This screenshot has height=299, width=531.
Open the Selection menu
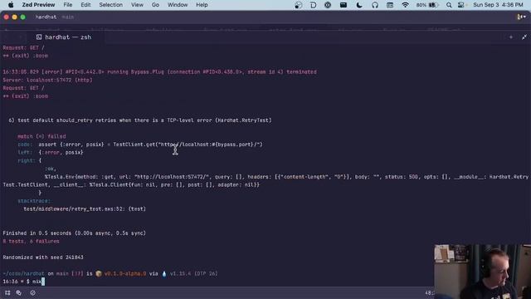pyautogui.click(x=110, y=5)
